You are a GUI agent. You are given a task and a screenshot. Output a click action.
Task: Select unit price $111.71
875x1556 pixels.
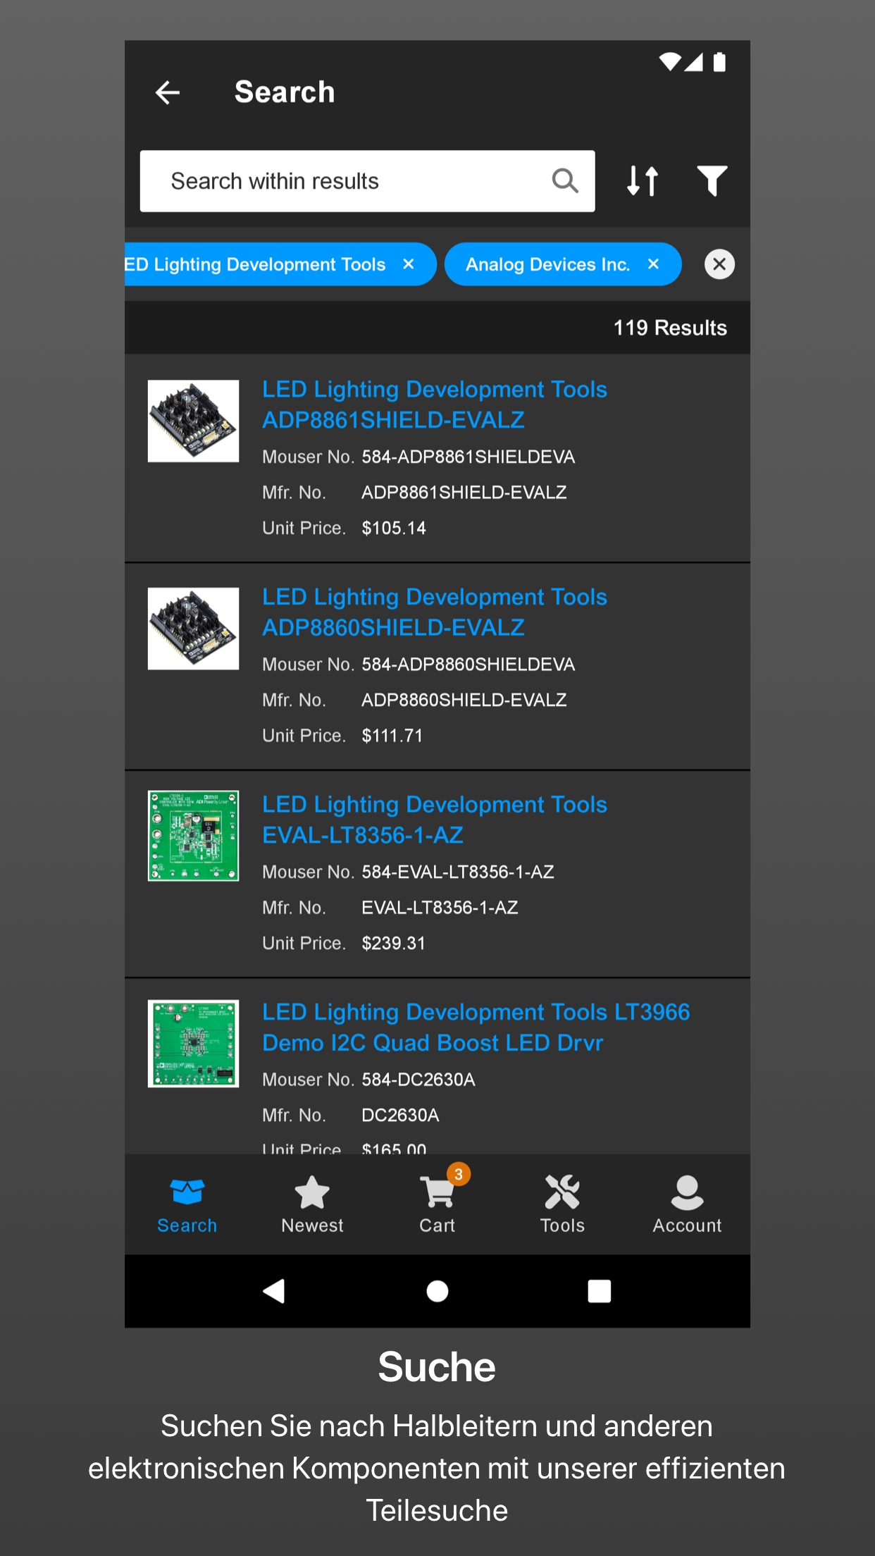tap(392, 736)
